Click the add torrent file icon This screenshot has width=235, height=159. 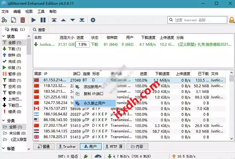click(14, 20)
